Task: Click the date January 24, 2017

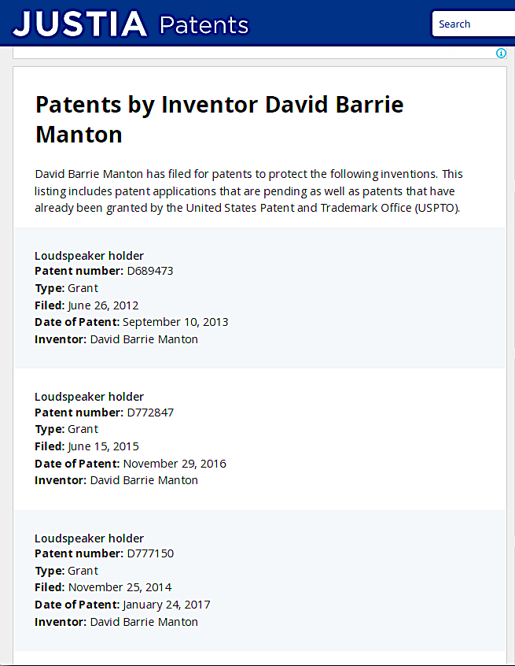Action: 167,605
